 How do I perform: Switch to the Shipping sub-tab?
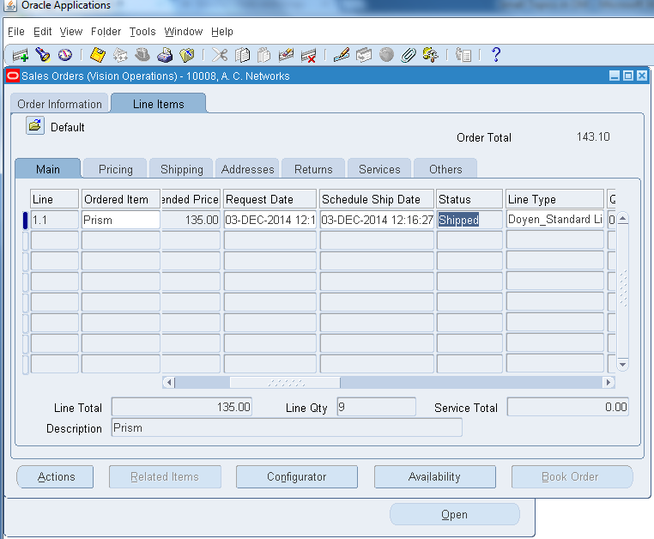[181, 169]
